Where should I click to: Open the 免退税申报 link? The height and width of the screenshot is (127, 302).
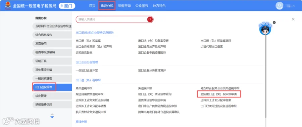click(145, 88)
